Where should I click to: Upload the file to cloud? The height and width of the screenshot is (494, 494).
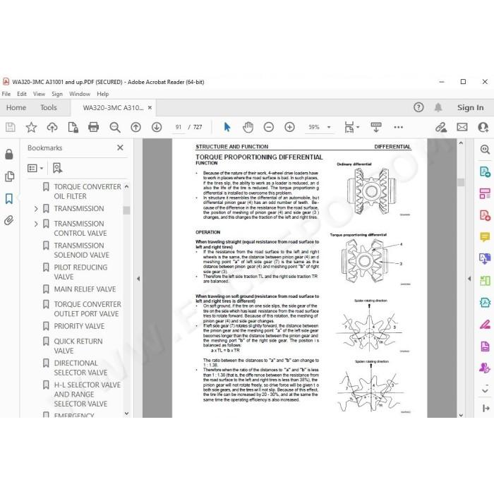click(52, 127)
